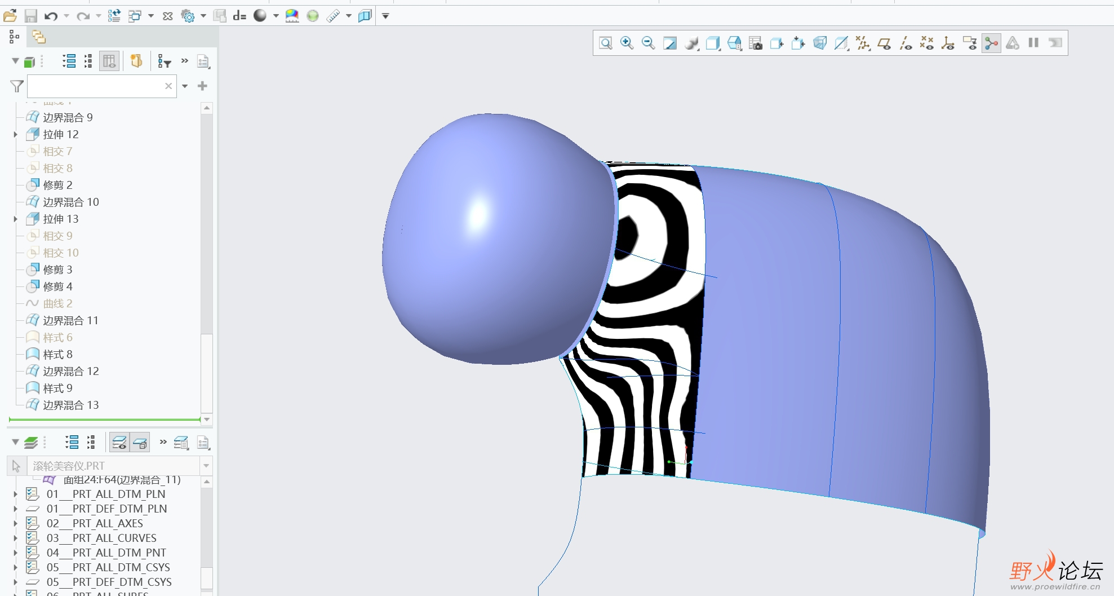
Task: Click the Open file folder icon
Action: (x=10, y=16)
